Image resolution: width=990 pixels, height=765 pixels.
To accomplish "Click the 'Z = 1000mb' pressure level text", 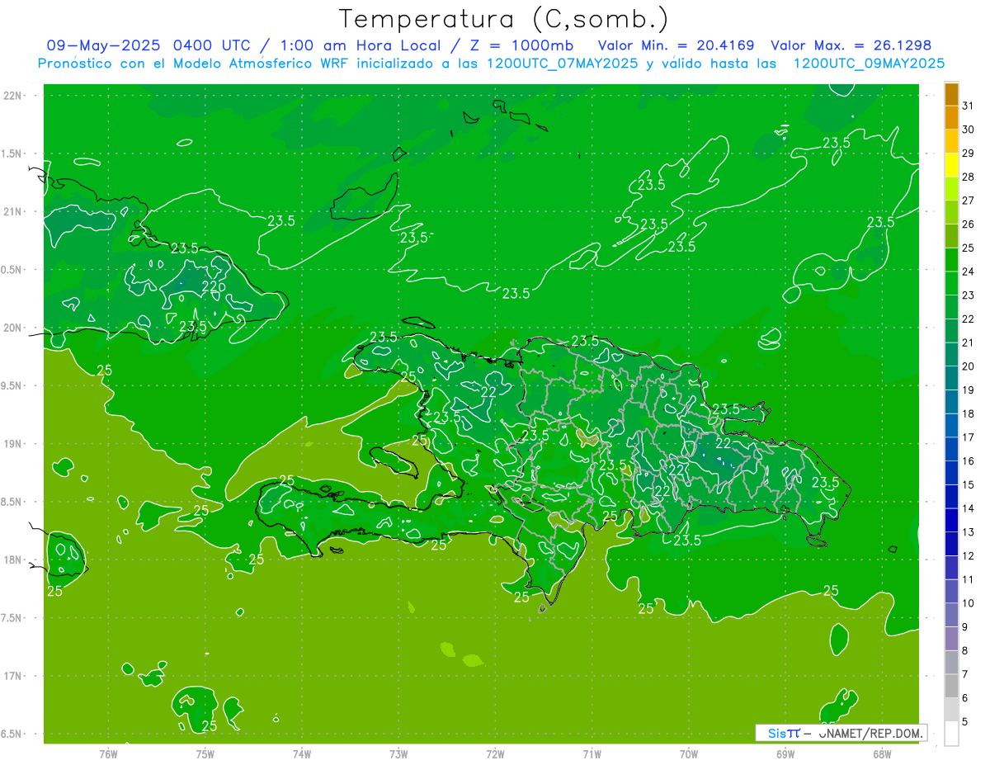I will point(521,45).
